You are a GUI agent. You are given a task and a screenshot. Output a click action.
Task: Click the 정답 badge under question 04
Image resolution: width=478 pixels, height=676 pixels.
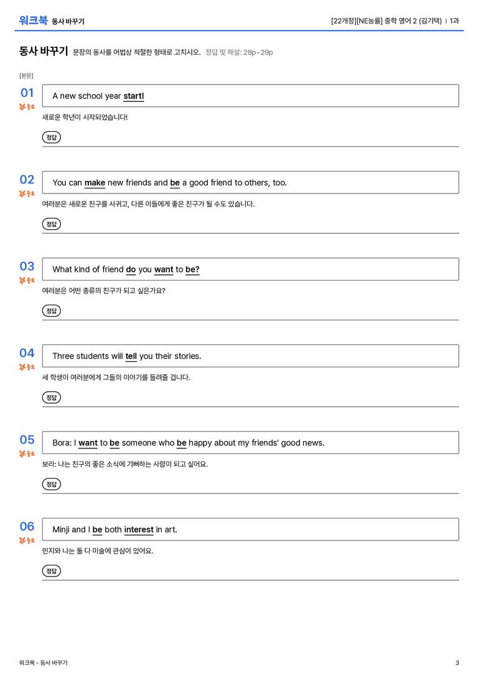tap(51, 397)
